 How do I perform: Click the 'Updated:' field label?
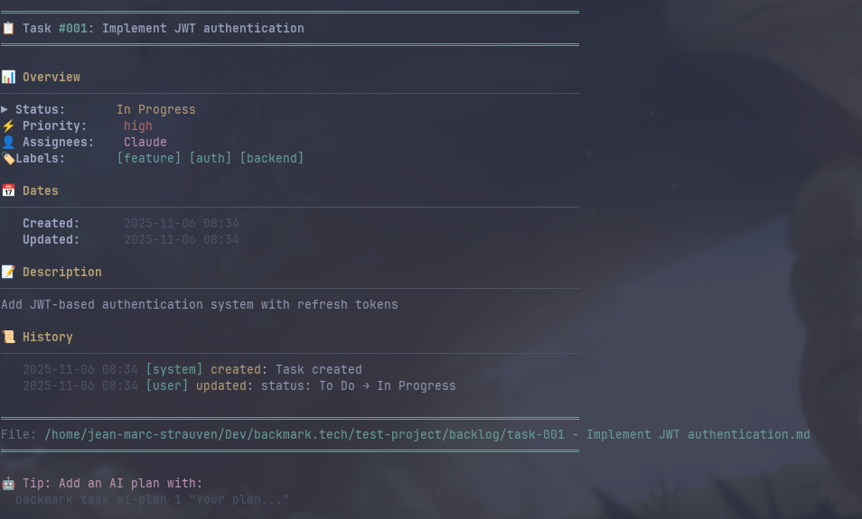click(x=52, y=240)
